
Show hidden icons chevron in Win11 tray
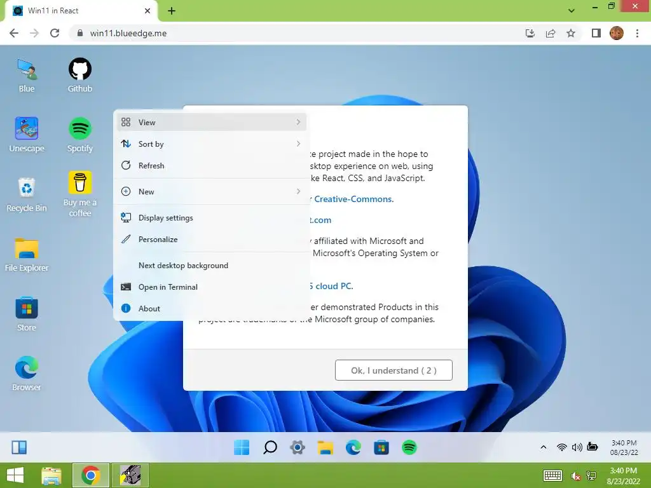[543, 447]
